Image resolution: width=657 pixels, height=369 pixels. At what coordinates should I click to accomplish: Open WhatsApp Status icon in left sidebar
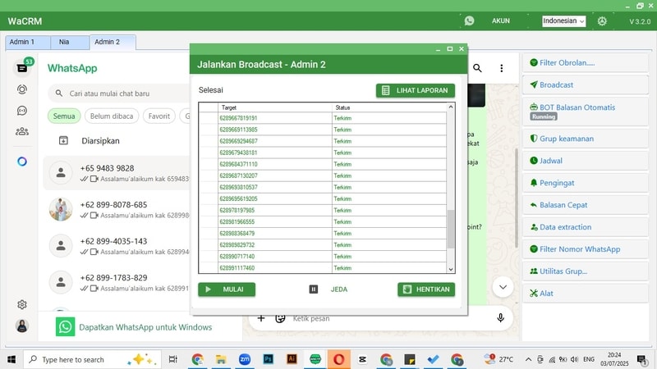tap(22, 89)
